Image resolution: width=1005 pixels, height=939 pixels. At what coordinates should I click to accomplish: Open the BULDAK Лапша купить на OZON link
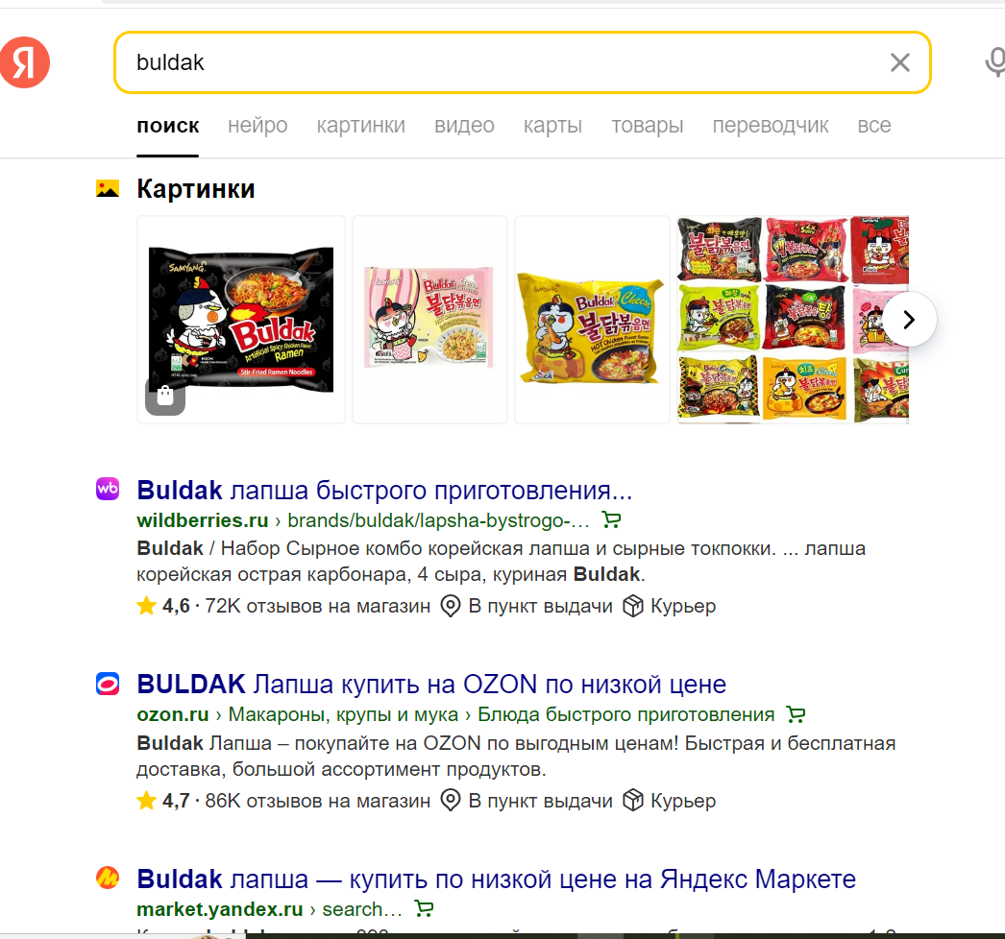point(431,684)
